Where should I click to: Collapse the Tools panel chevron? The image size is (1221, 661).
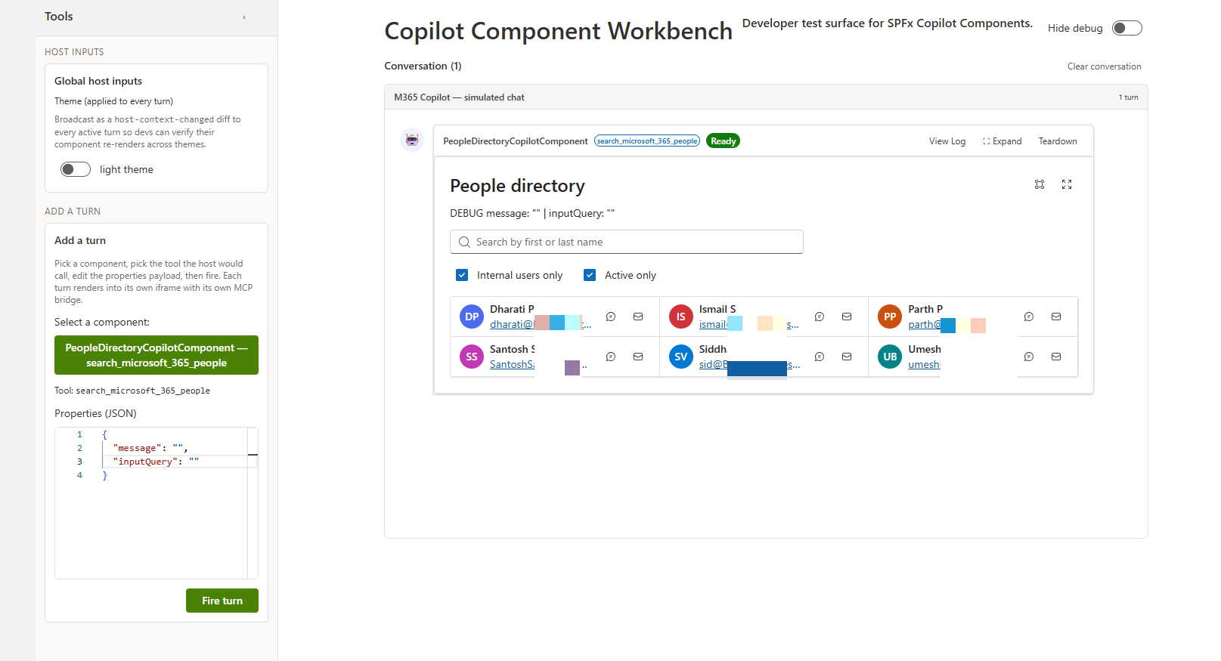point(244,17)
